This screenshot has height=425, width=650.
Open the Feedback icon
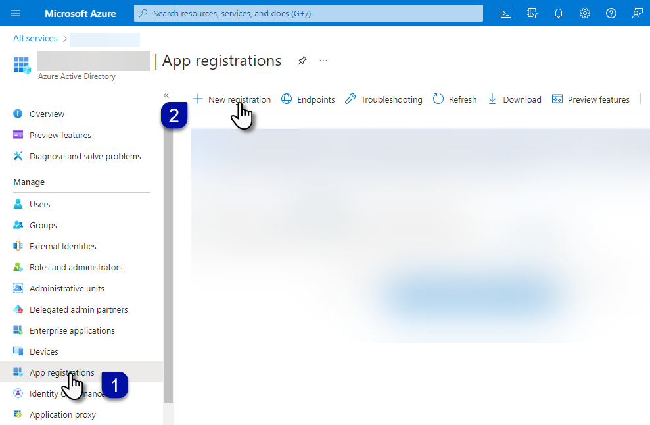point(637,13)
